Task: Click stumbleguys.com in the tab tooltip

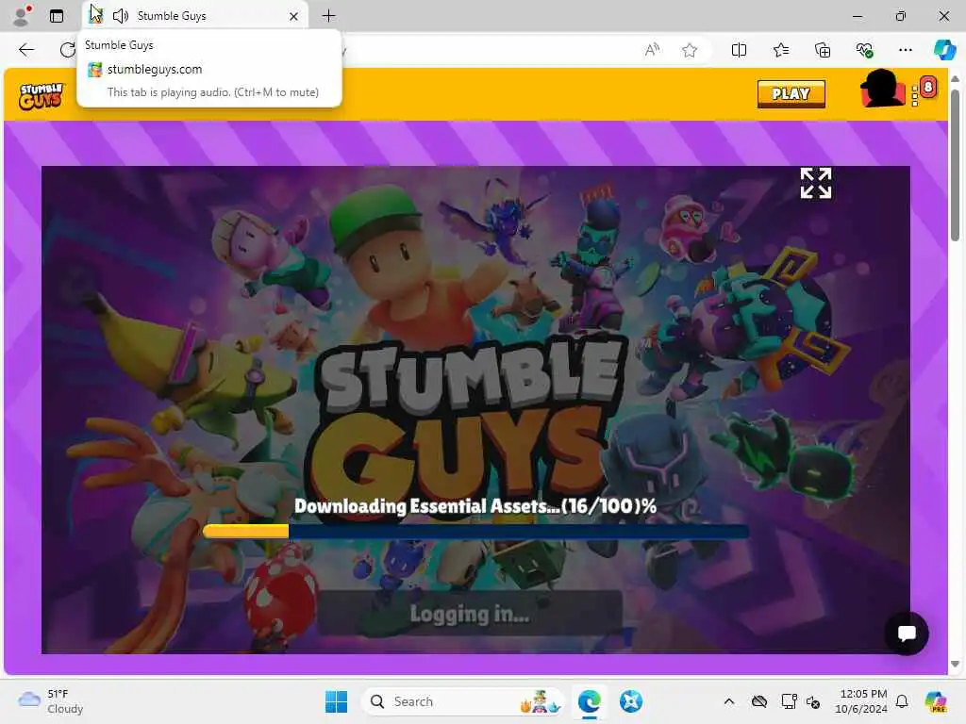Action: pos(155,70)
